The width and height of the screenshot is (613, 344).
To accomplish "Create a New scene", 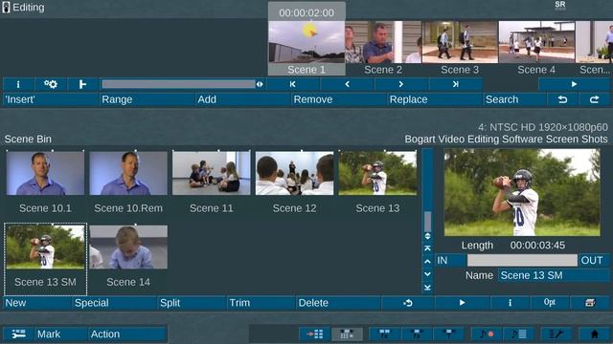I will coord(37,303).
